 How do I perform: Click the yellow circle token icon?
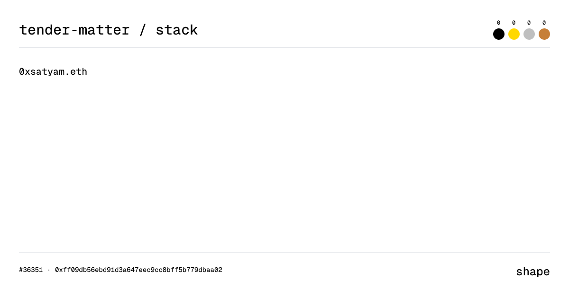514,34
